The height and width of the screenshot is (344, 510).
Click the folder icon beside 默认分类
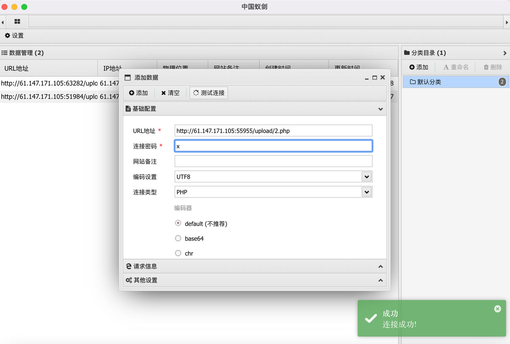point(412,82)
